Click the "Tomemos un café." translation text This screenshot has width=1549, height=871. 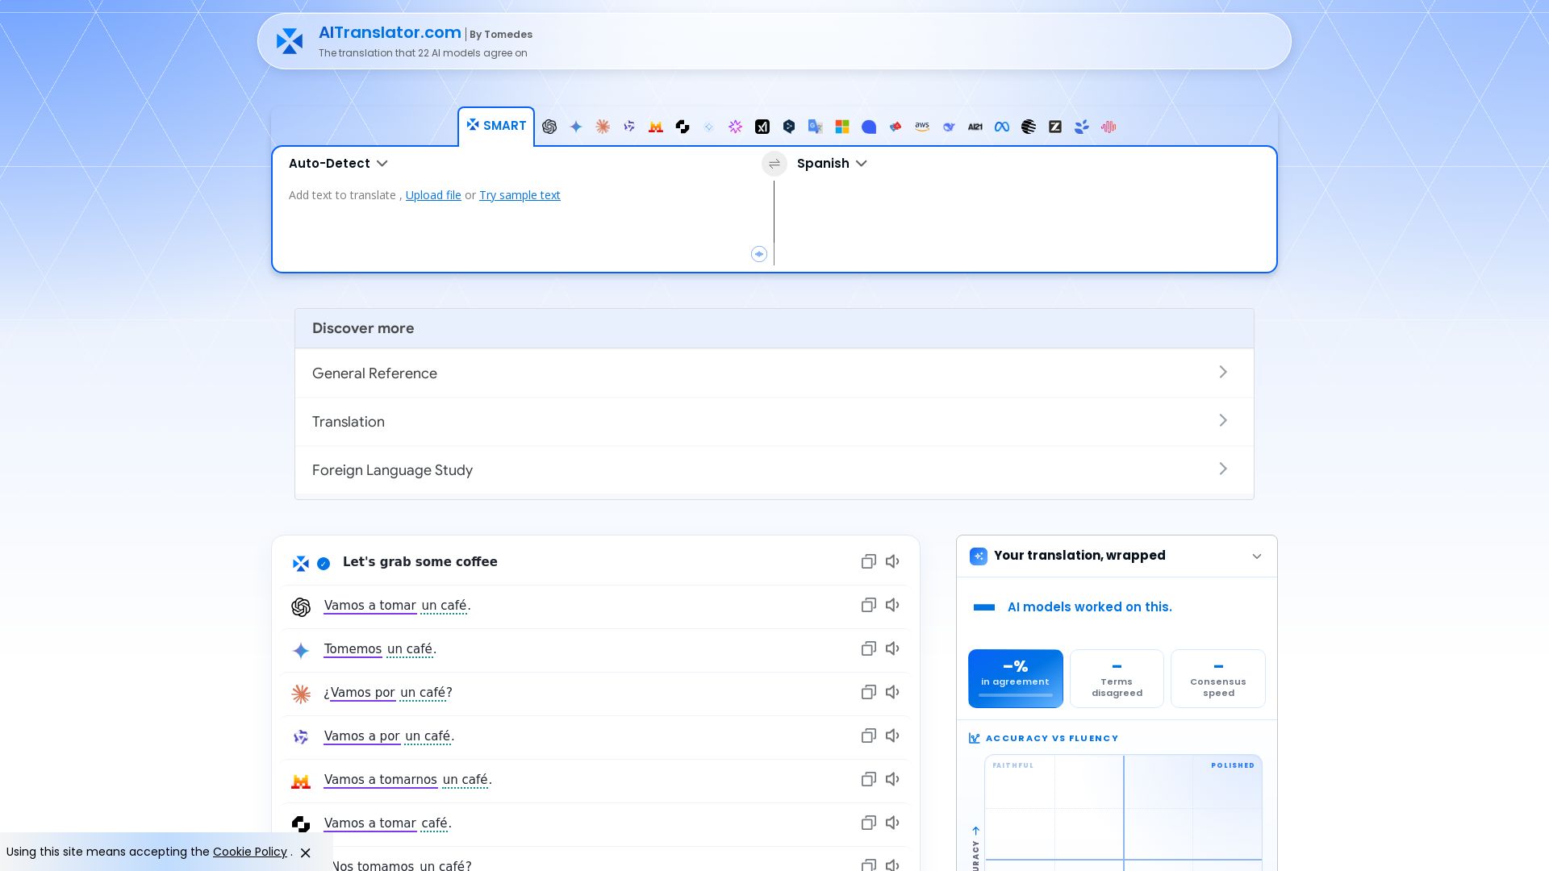pos(380,649)
